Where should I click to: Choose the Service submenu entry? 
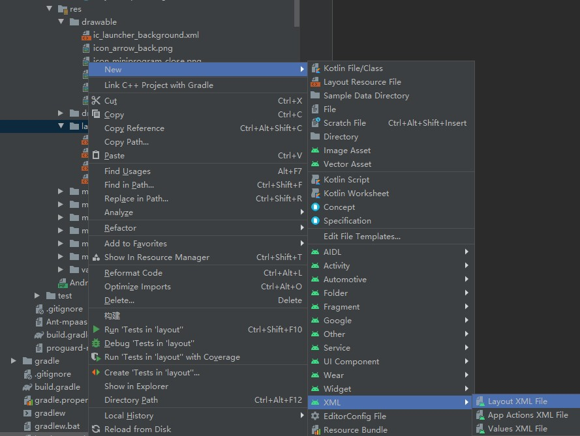tap(391, 347)
